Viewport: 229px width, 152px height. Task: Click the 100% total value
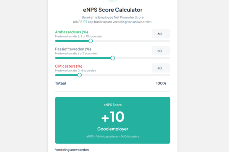pos(161,83)
